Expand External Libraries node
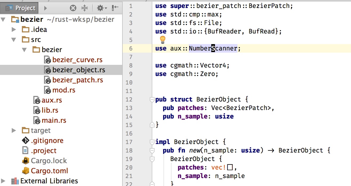The height and width of the screenshot is (186, 351). point(3,181)
